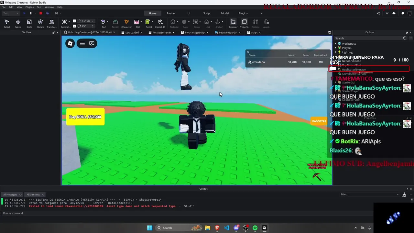Screen dimensions: 414x233
Task: Switch to the Avatar ribbon tab
Action: pos(171,13)
